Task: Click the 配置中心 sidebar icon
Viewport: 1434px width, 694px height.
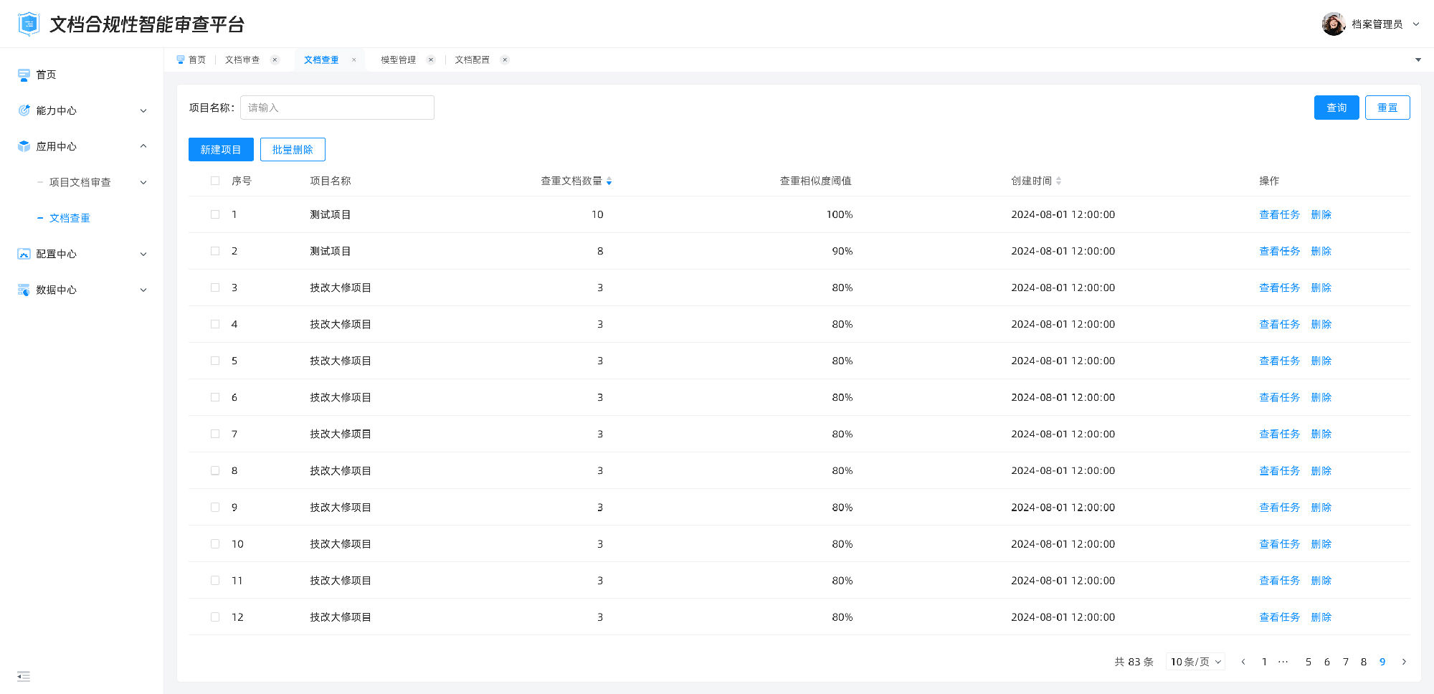Action: click(x=22, y=253)
